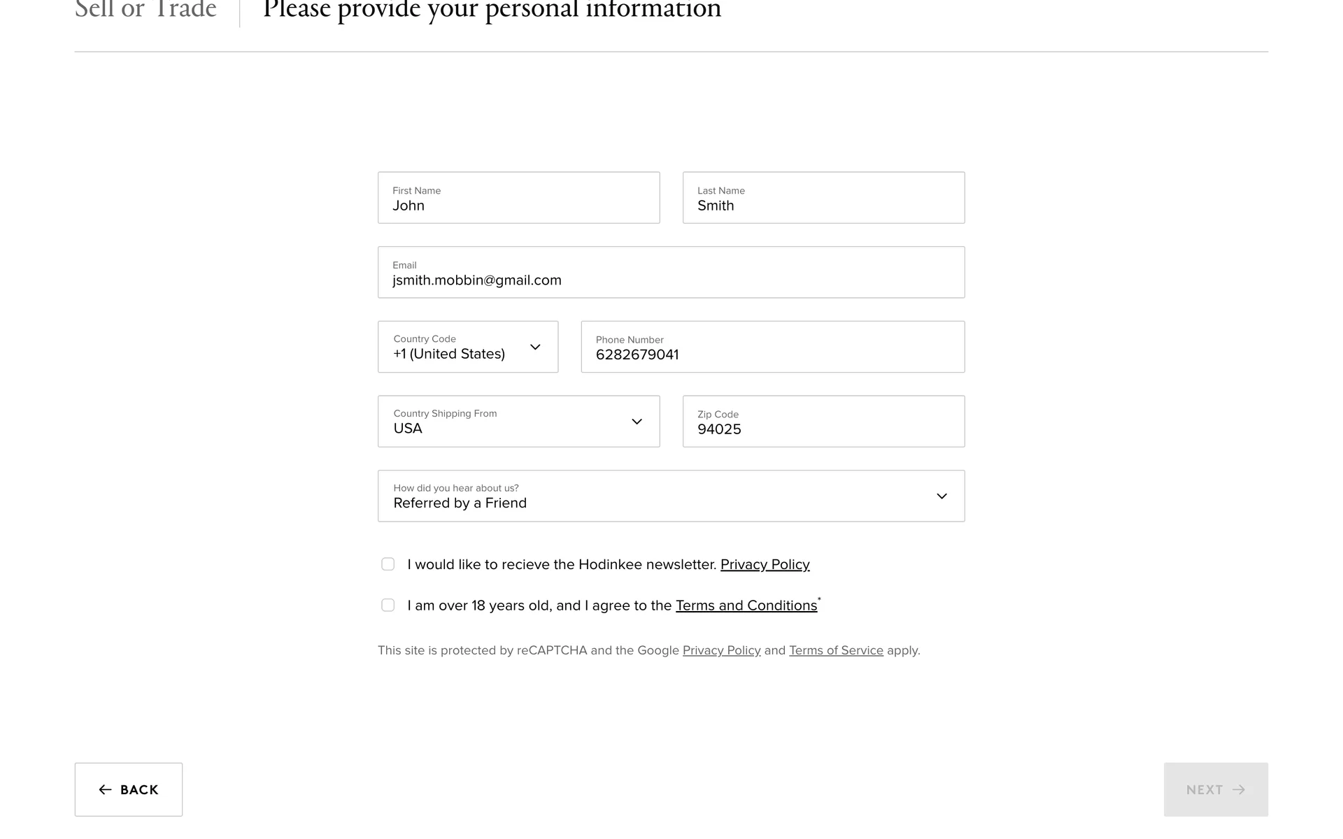The width and height of the screenshot is (1343, 839).
Task: Open the Terms and Conditions link
Action: 746,605
